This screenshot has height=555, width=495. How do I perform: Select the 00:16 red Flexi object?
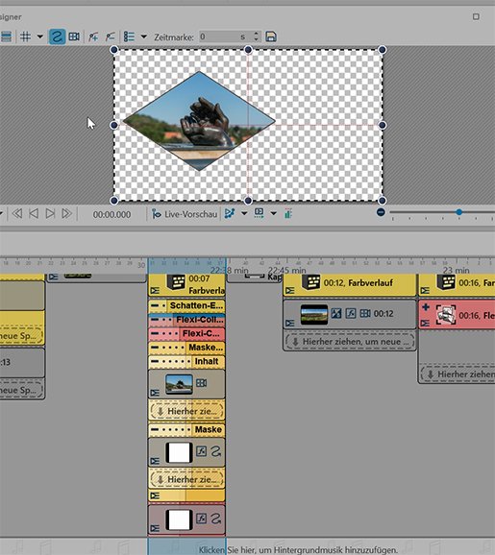coord(458,315)
